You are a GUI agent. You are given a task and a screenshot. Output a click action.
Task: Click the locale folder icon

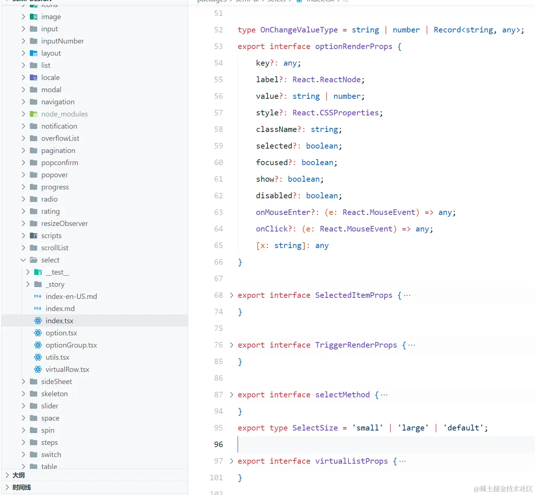[34, 77]
